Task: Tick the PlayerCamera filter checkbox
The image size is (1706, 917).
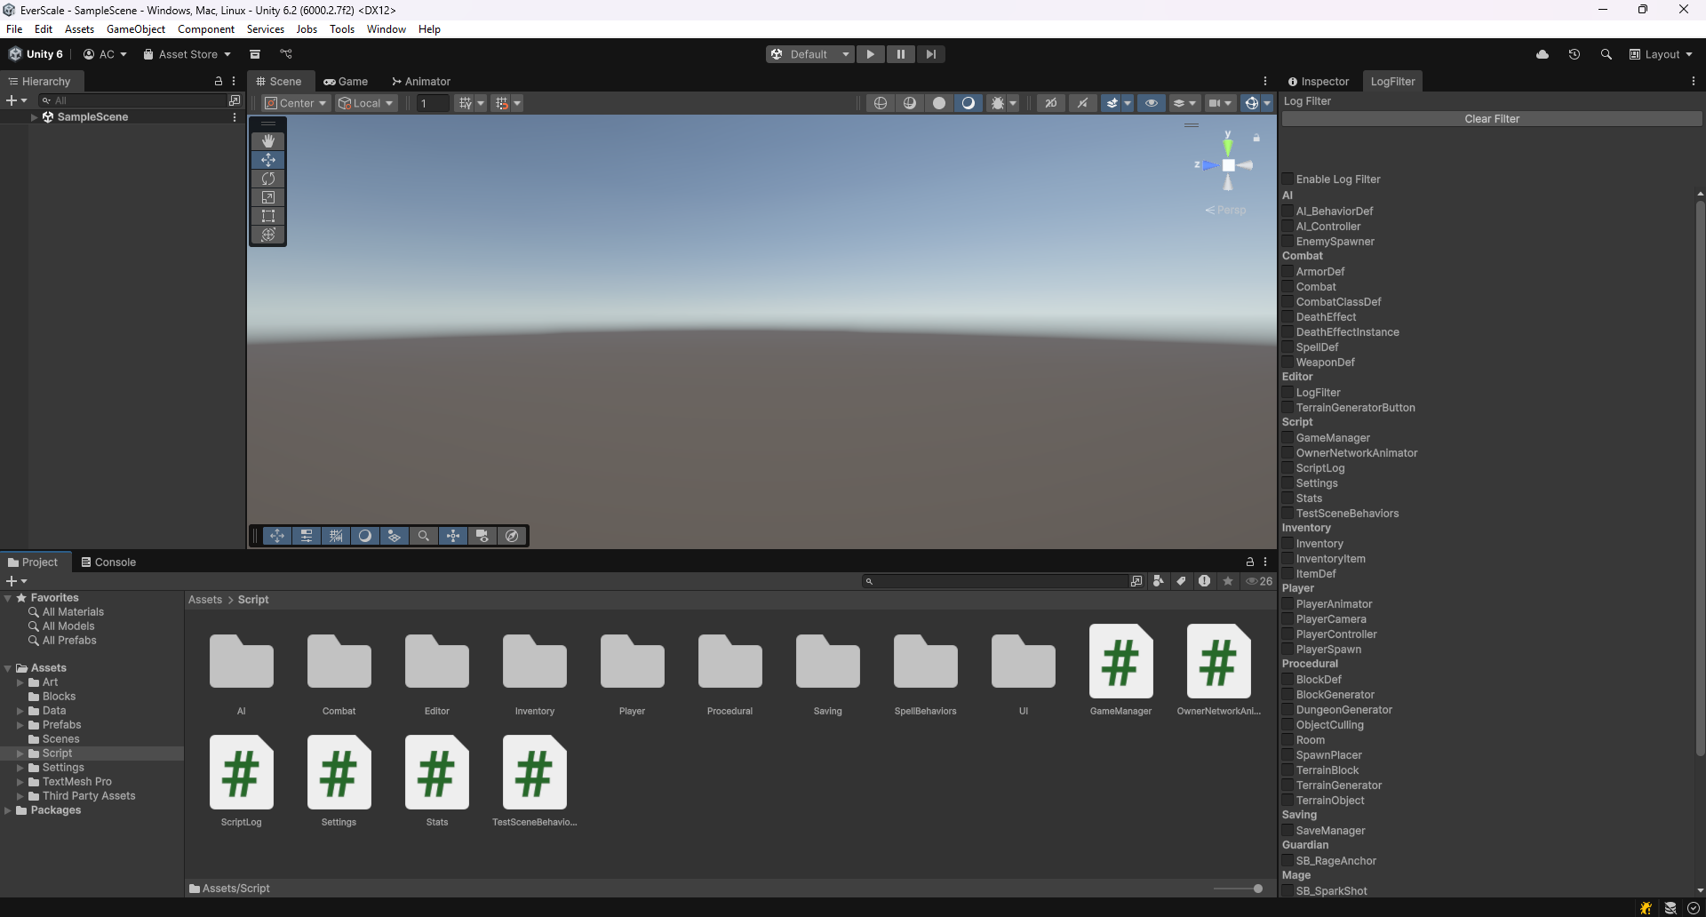Action: point(1287,619)
